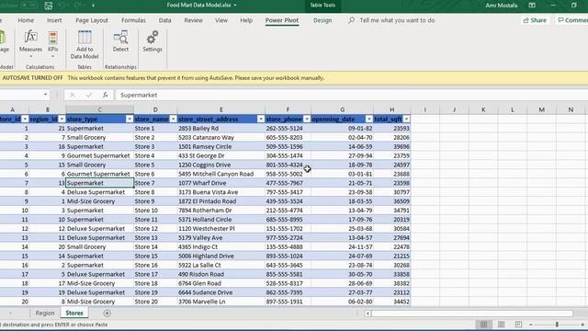The height and width of the screenshot is (331, 588).
Task: Add a new sheet with plus icon
Action: click(107, 313)
